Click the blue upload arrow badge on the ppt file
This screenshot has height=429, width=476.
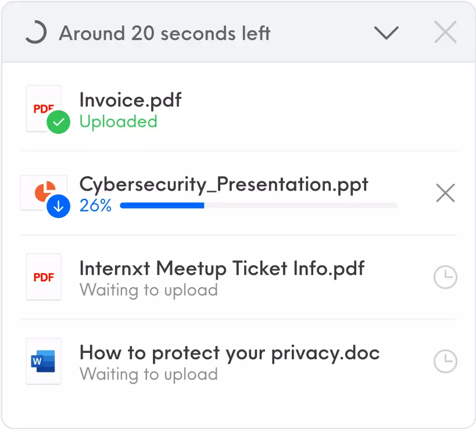(x=58, y=205)
